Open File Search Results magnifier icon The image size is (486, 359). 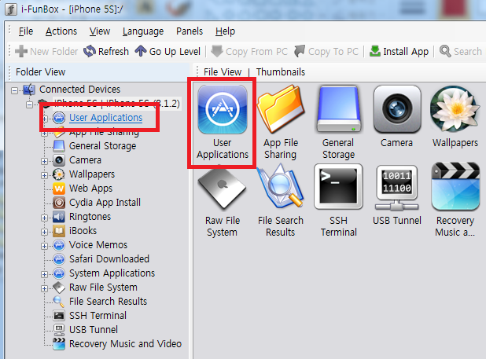(x=281, y=187)
